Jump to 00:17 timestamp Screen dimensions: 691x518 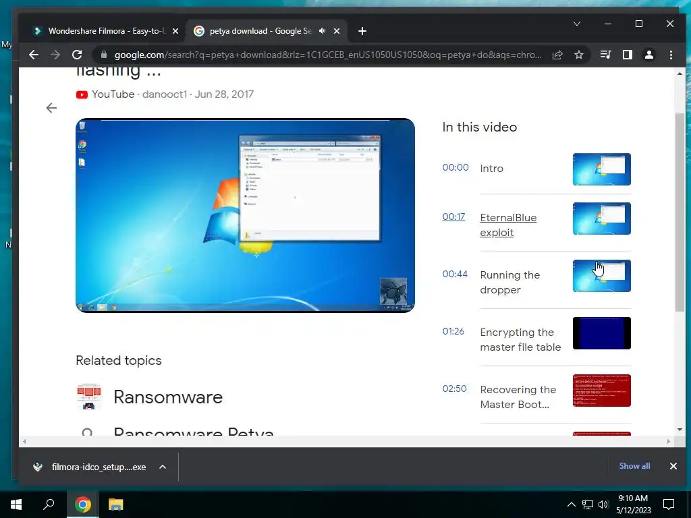[x=453, y=217]
